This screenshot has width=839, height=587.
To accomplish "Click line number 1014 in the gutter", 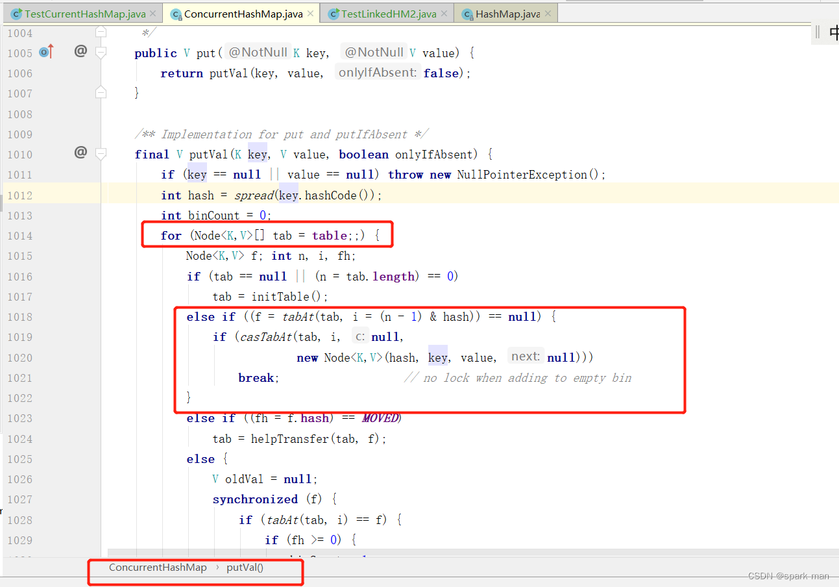I will coord(19,236).
